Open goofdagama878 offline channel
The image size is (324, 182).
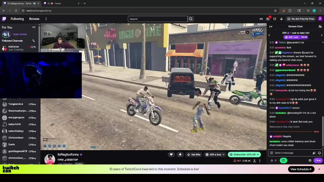click(x=20, y=151)
